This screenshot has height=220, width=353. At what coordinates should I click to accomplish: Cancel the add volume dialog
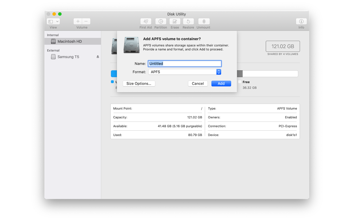click(198, 83)
